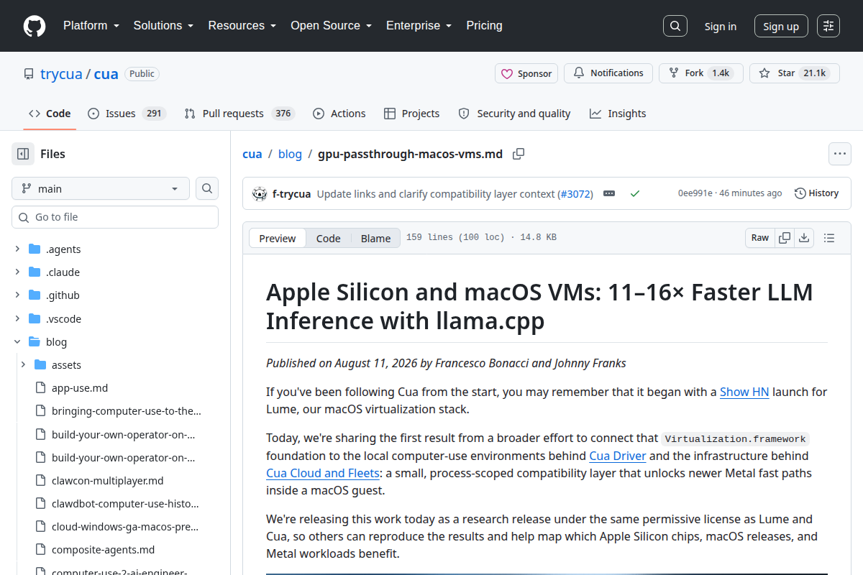Image resolution: width=863 pixels, height=575 pixels.
Task: Switch to the Blame view
Action: tap(375, 239)
